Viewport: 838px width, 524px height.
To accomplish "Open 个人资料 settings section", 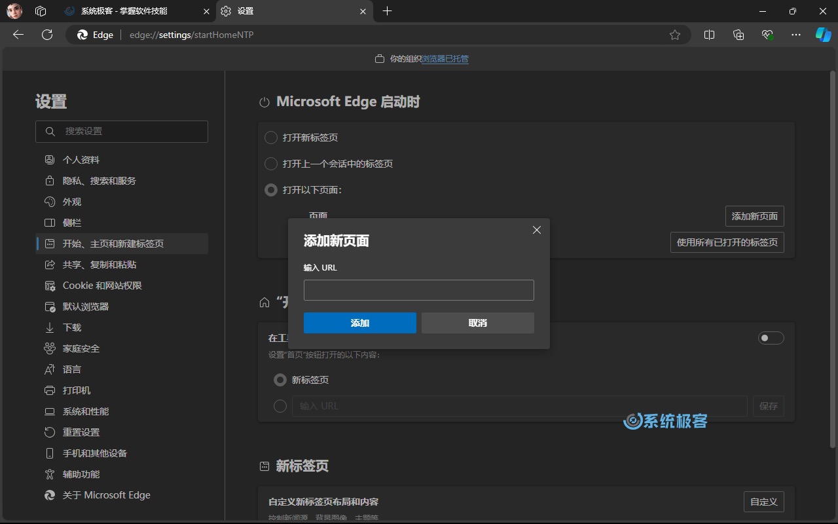I will click(x=122, y=160).
